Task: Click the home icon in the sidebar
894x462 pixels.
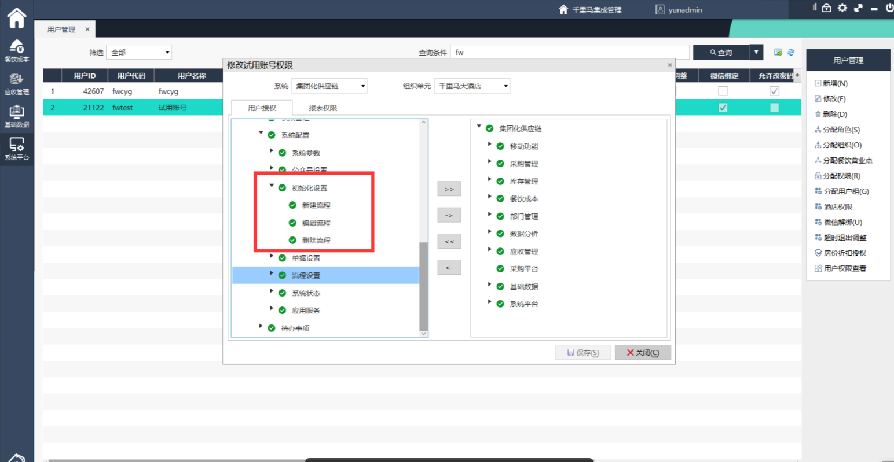Action: click(16, 17)
